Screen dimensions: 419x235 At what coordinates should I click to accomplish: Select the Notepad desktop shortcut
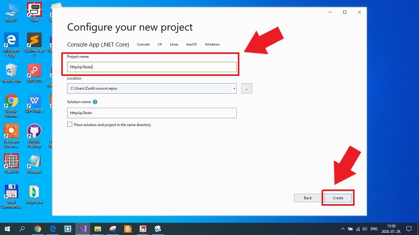click(x=34, y=164)
